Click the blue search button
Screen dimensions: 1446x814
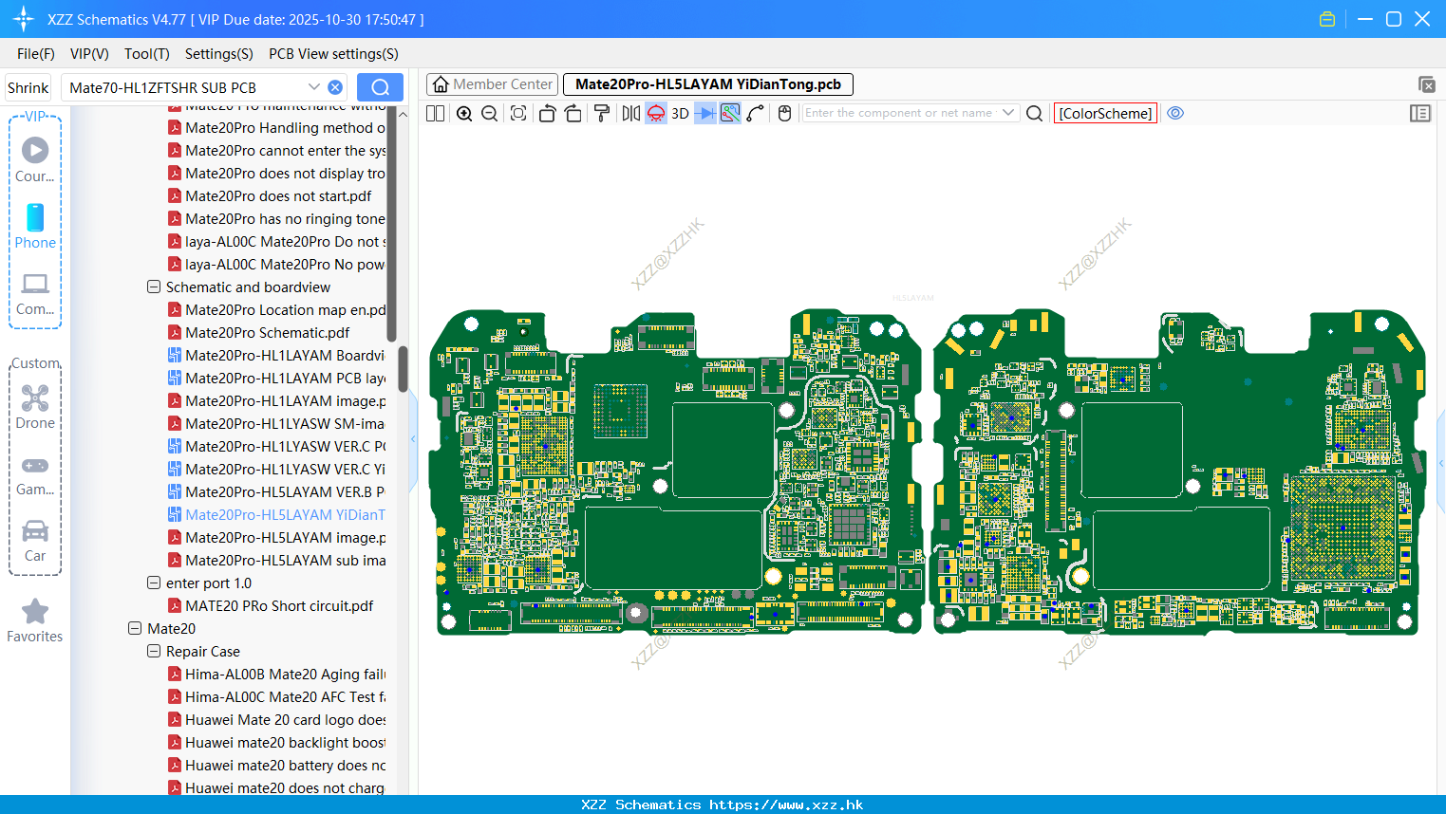[x=380, y=87]
